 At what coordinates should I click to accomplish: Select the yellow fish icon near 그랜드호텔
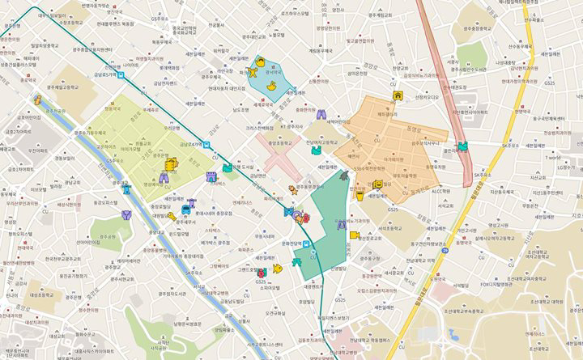click(x=277, y=269)
